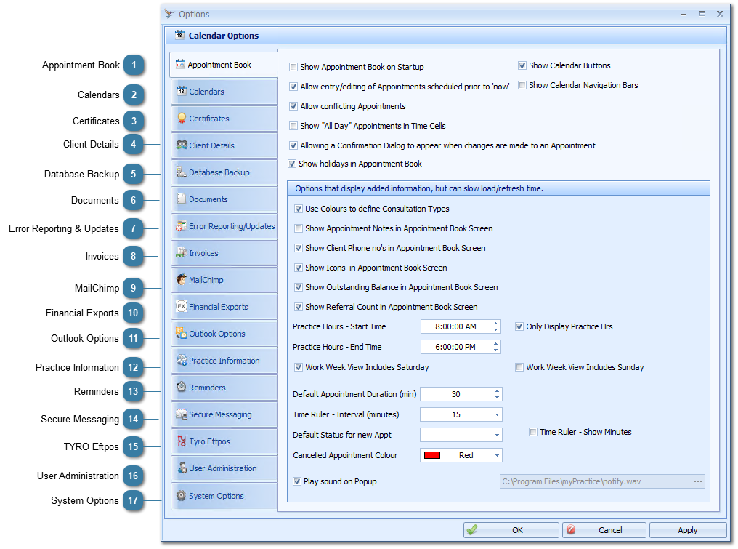
Task: Switch to Reminders tab
Action: click(224, 388)
